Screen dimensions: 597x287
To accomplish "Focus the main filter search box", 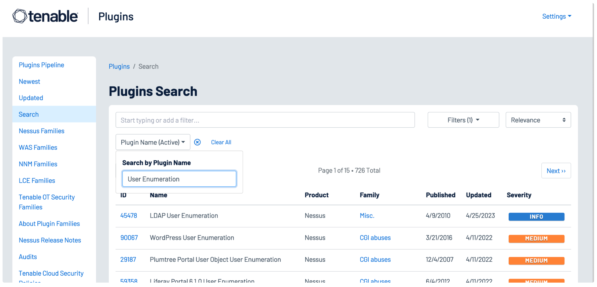I will pyautogui.click(x=265, y=120).
